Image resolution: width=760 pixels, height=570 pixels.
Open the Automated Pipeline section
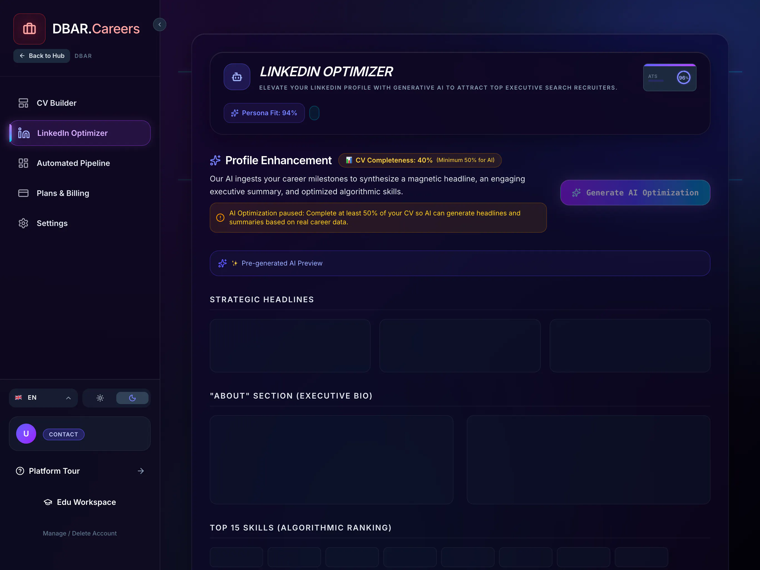[x=80, y=163]
